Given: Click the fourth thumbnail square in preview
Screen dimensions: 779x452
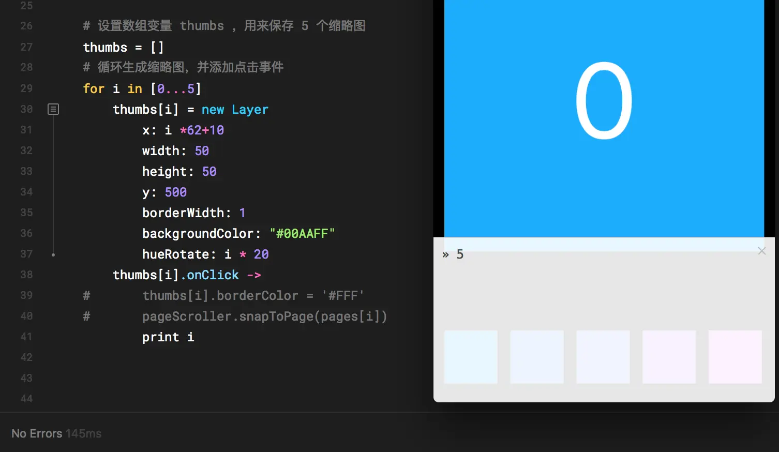Looking at the screenshot, I should (669, 357).
